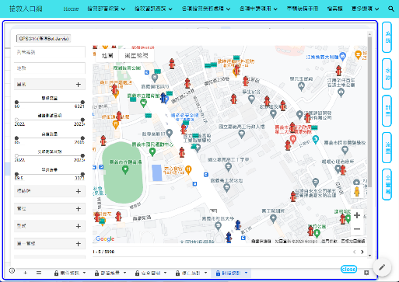
Task: Click the square icon beside close button
Action: (366, 273)
